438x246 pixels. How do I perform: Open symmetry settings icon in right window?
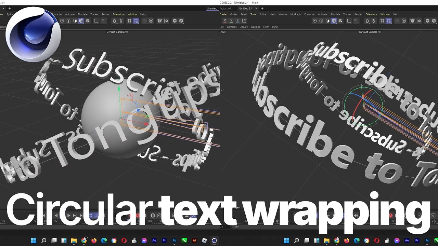(419, 21)
